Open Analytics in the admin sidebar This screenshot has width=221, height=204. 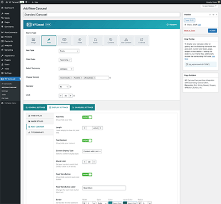click(8, 46)
